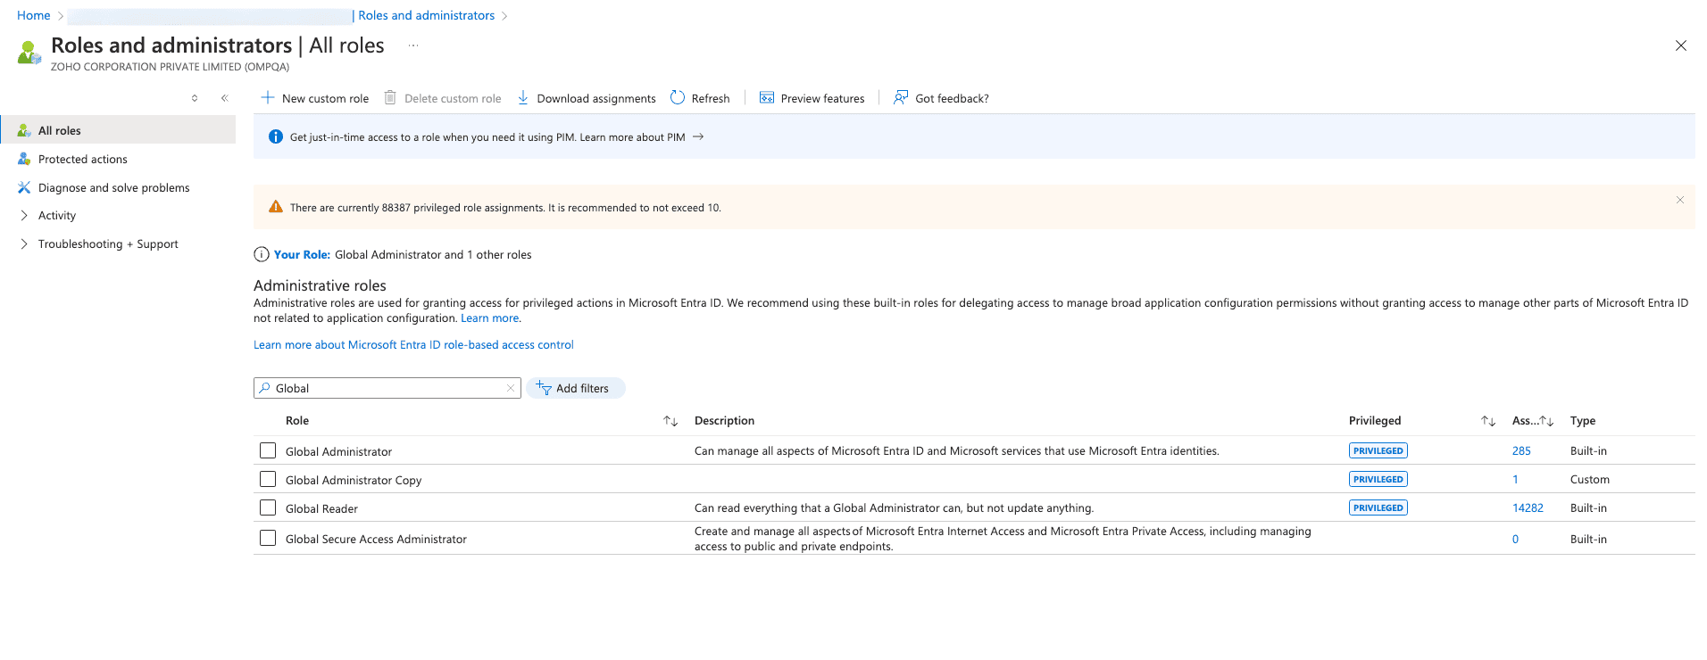Open the Entra ID role-based access control link
The width and height of the screenshot is (1707, 660).
tap(413, 345)
